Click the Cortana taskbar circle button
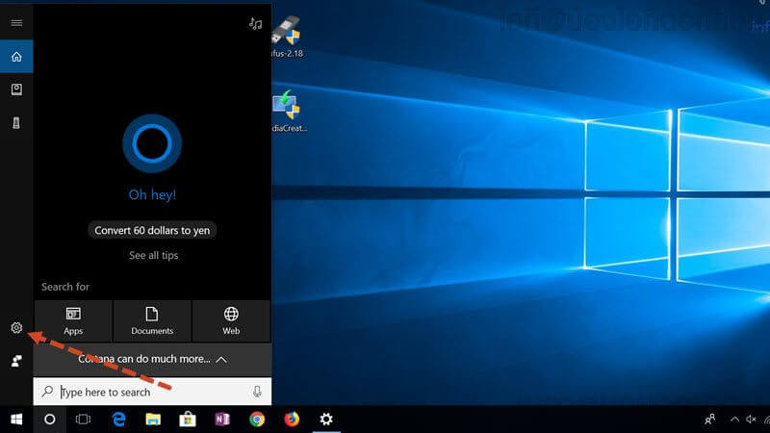This screenshot has height=433, width=770. [50, 420]
